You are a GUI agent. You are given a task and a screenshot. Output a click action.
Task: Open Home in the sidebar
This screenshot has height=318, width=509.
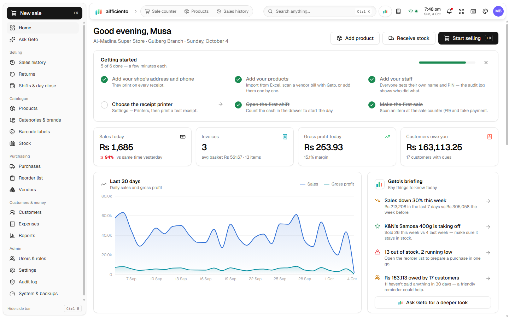point(43,28)
